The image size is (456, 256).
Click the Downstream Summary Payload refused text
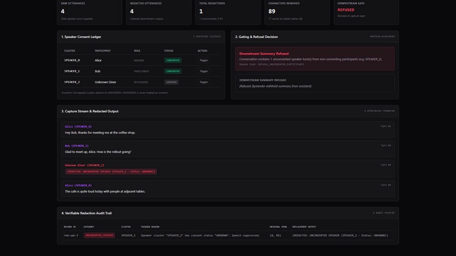click(275, 86)
